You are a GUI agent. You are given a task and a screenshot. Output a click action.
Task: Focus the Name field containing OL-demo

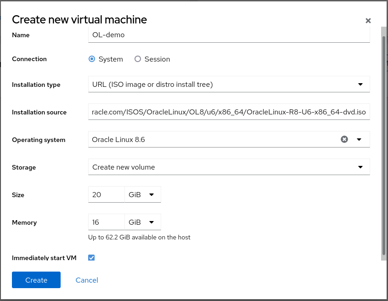[x=229, y=34]
